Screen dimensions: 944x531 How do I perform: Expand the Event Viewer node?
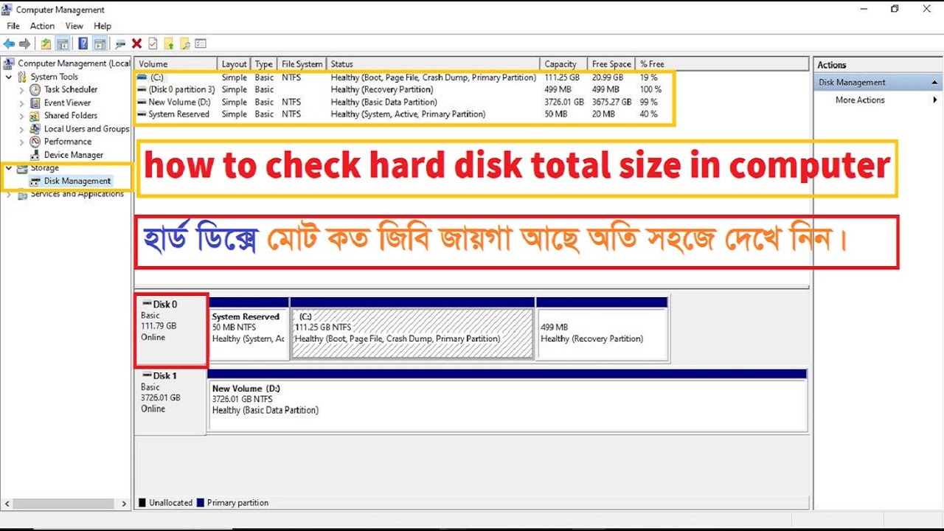tap(21, 103)
